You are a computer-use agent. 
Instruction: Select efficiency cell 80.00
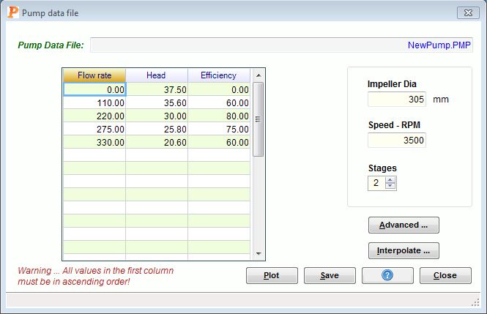pyautogui.click(x=219, y=116)
